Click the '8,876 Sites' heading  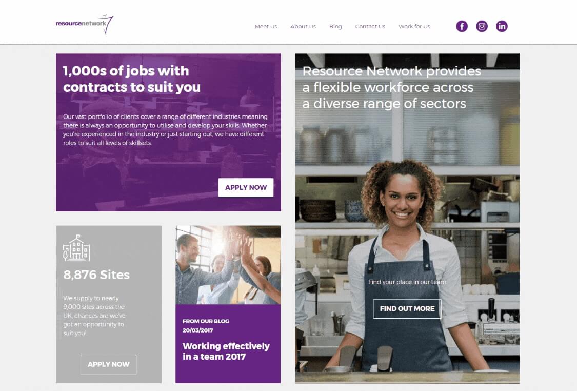(96, 275)
